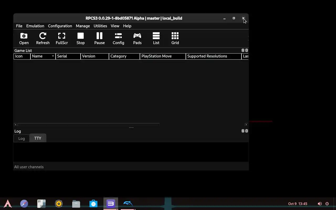
Task: Stop emulation with the Stop button
Action: [81, 38]
